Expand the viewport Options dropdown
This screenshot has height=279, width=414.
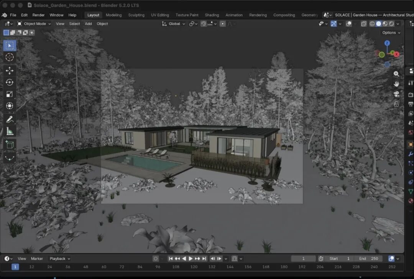click(391, 33)
